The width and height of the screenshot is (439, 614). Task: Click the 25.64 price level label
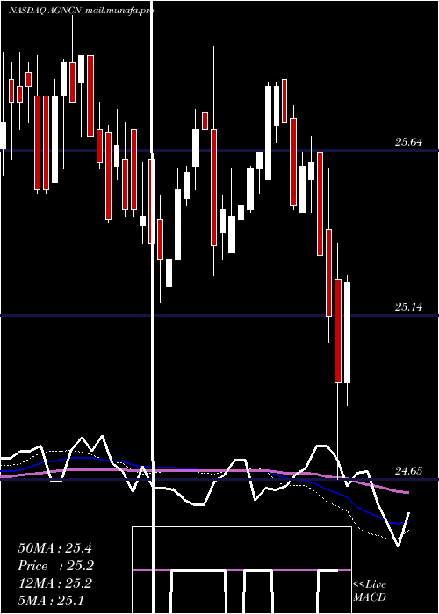click(408, 142)
